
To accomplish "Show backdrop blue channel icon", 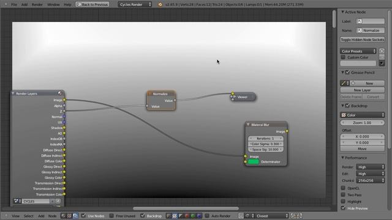I will point(199,216).
